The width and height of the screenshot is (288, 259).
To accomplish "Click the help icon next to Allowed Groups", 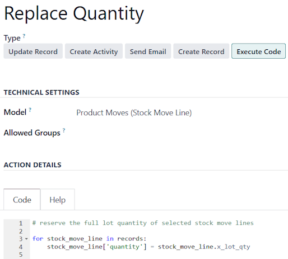I will 64,130.
